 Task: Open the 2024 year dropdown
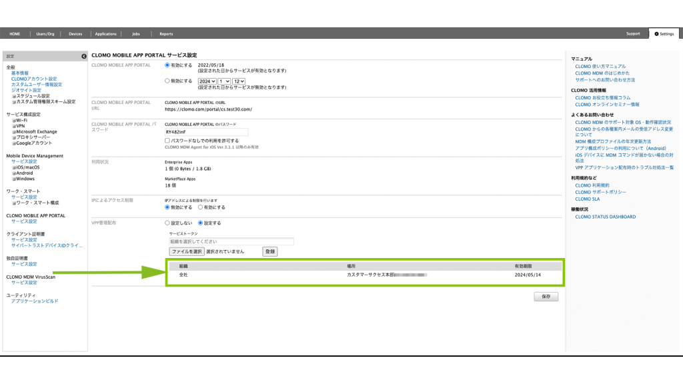(207, 81)
